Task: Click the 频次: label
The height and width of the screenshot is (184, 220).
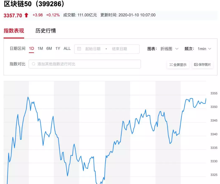Action: 189,49
